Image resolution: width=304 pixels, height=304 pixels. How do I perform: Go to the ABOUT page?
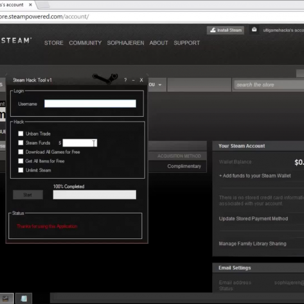point(159,43)
